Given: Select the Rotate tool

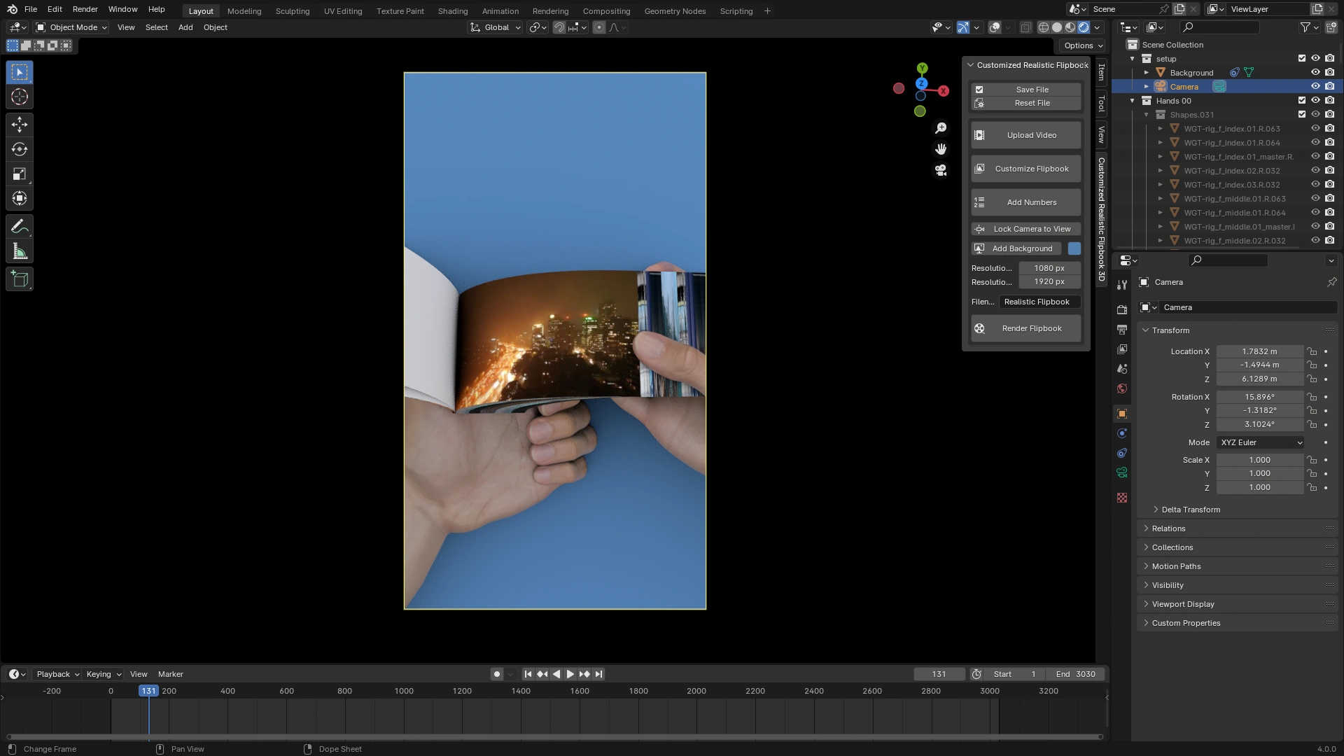Looking at the screenshot, I should pos(20,149).
